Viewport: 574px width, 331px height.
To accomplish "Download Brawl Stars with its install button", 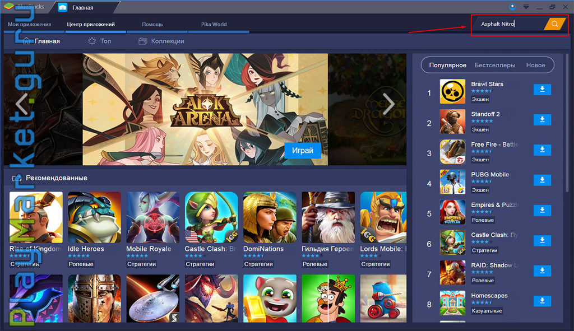I will pyautogui.click(x=542, y=89).
